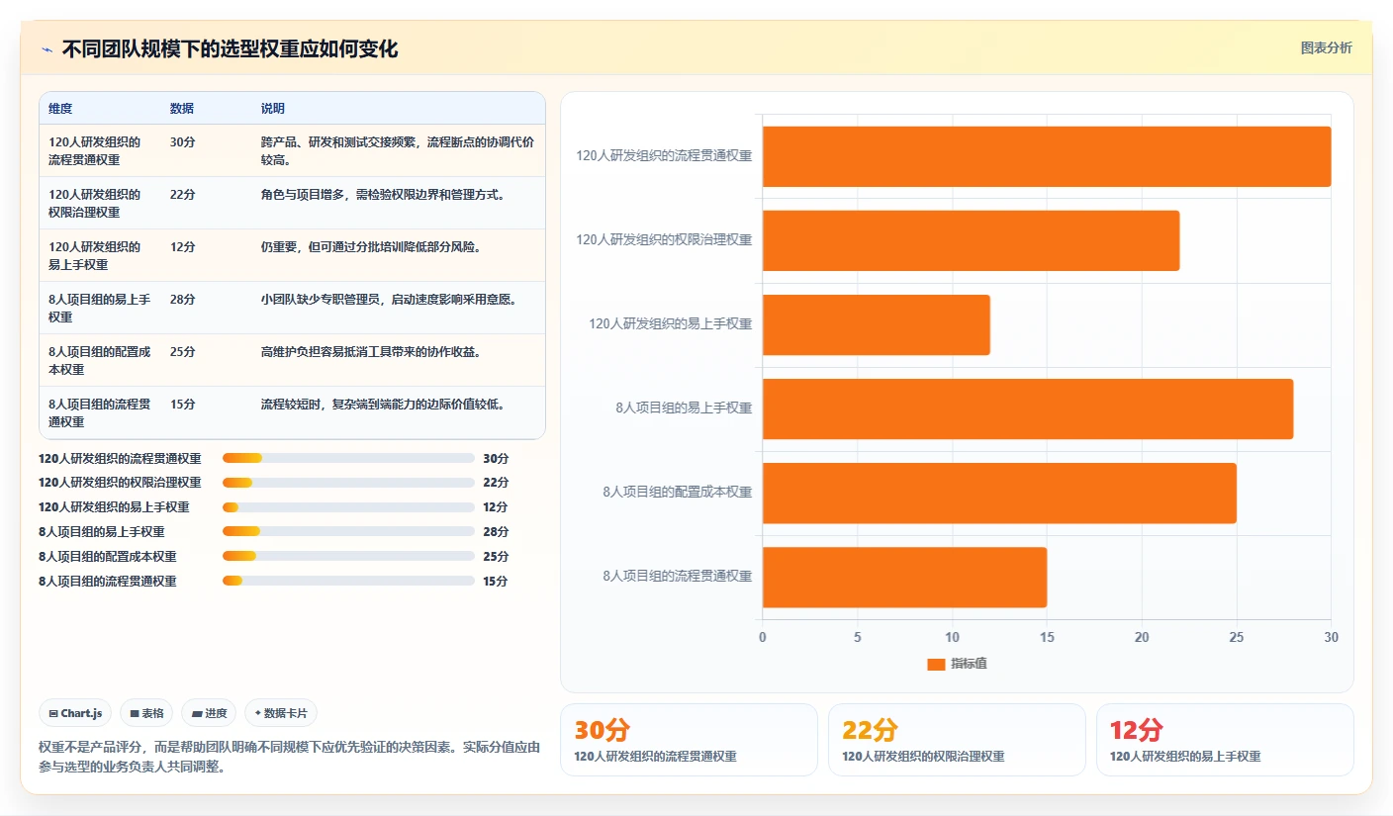Open the 30分 data card
Screen dimensions: 1393x816
click(689, 740)
